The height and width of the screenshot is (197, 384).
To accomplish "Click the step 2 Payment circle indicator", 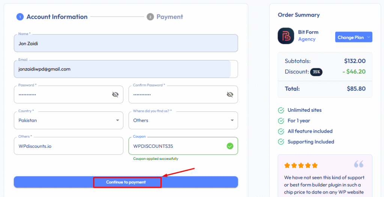I will point(150,17).
